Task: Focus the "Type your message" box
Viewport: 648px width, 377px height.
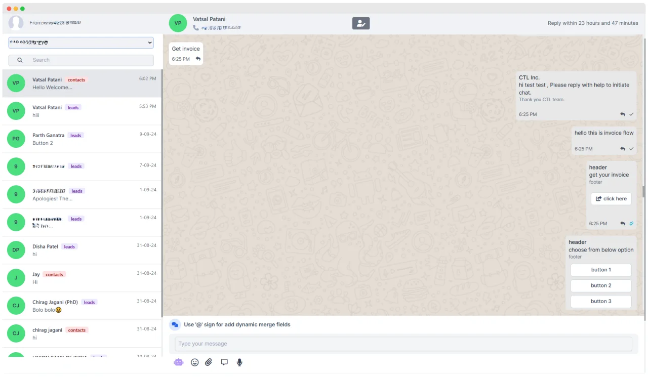Action: coord(403,344)
